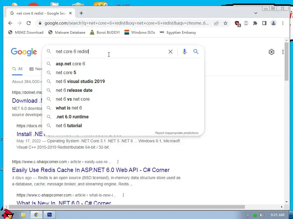The width and height of the screenshot is (293, 219).
Task: Open the MEMZ Download bookmark
Action: pyautogui.click(x=26, y=33)
